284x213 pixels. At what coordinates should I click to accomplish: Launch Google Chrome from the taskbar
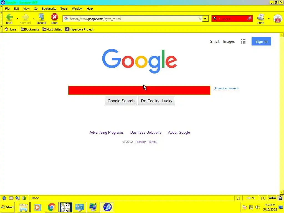[52, 207]
